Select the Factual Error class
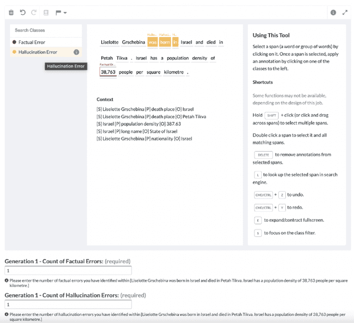This screenshot has width=354, height=323. [x=32, y=42]
